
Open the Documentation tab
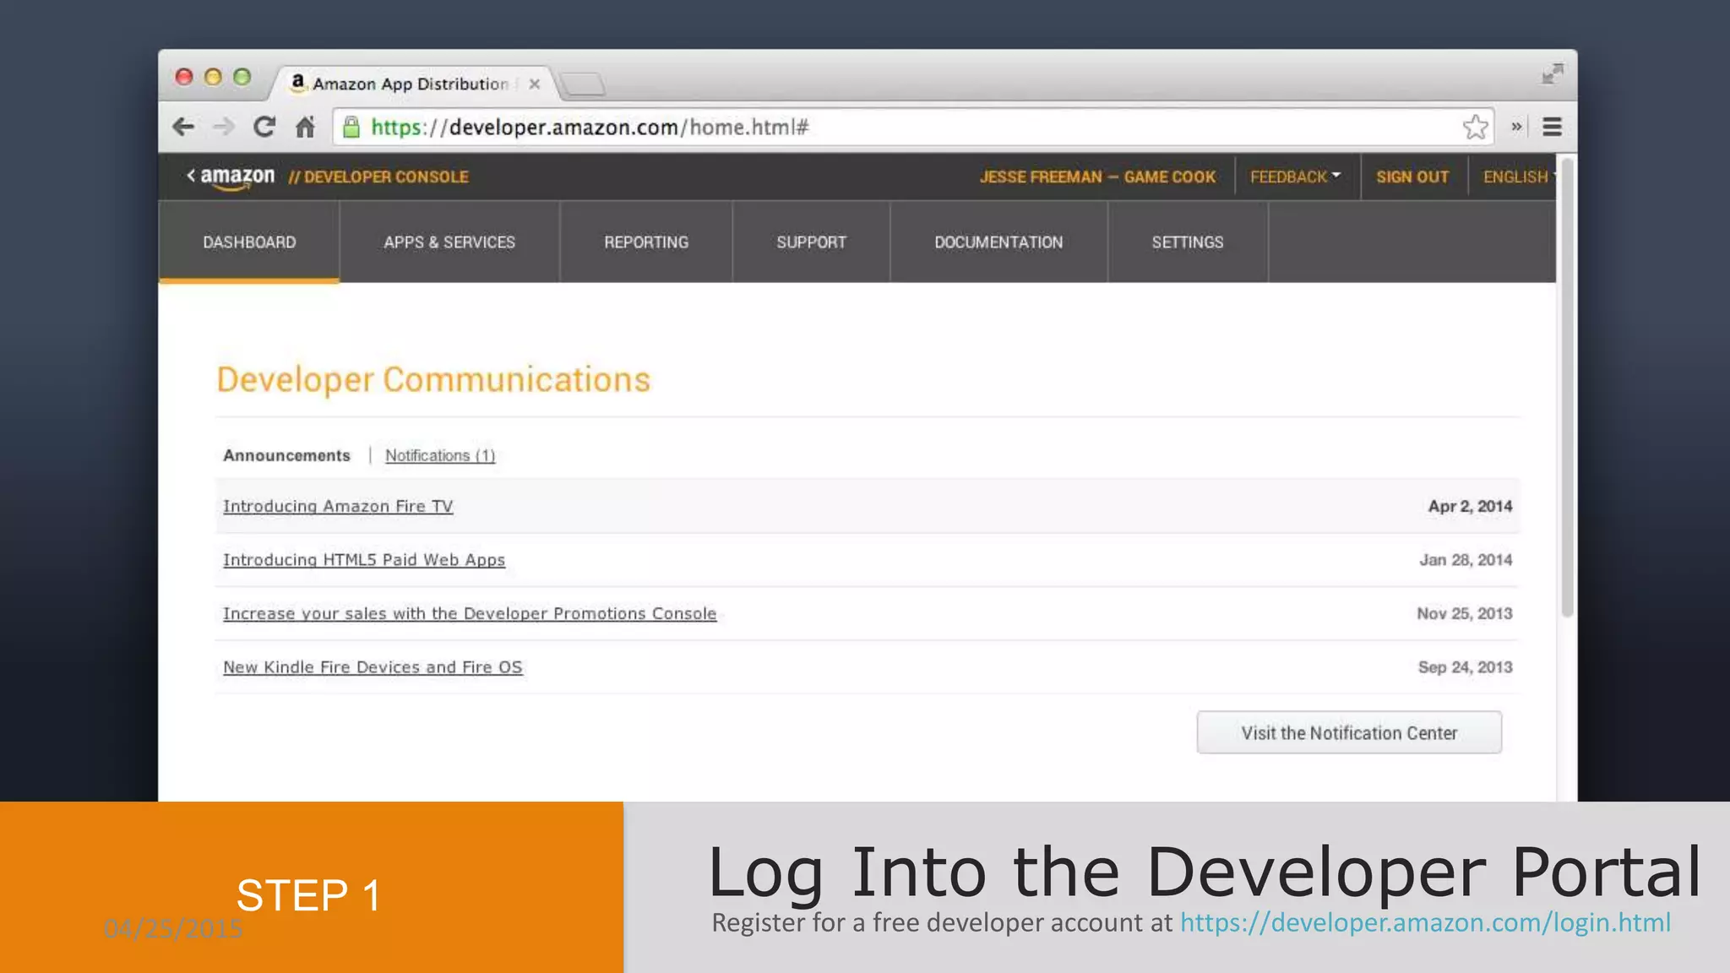tap(998, 242)
